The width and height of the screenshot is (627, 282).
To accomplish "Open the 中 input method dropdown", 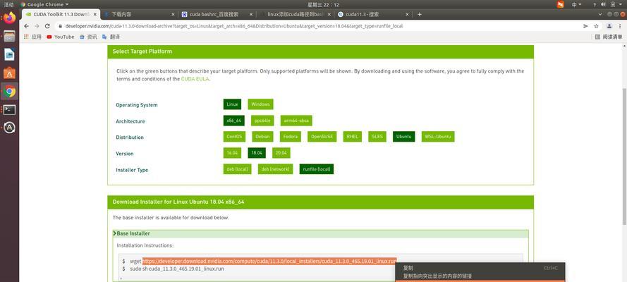I will [x=577, y=4].
